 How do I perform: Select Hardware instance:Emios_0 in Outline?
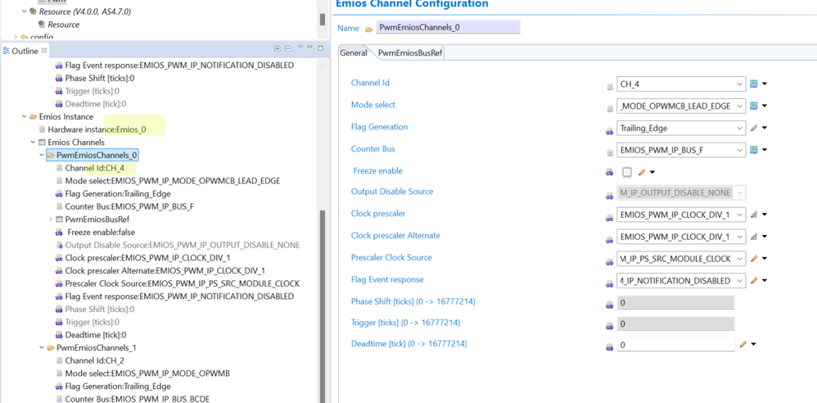[x=97, y=129]
